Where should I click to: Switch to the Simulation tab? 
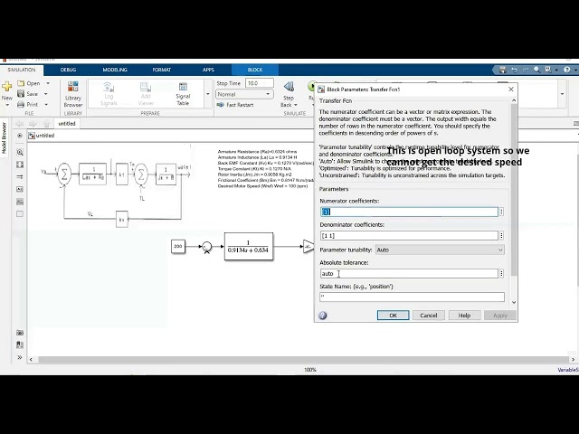[x=22, y=70]
